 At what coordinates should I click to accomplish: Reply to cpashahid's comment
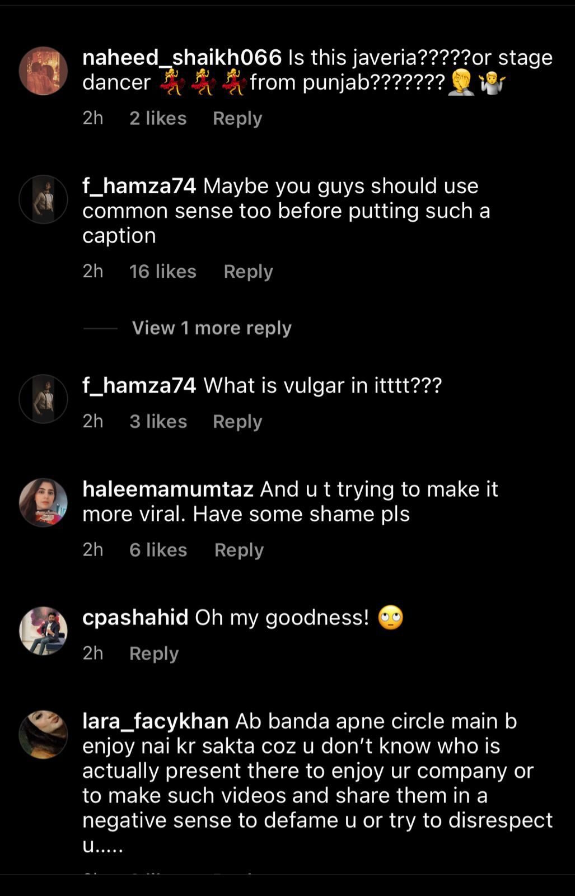(154, 653)
